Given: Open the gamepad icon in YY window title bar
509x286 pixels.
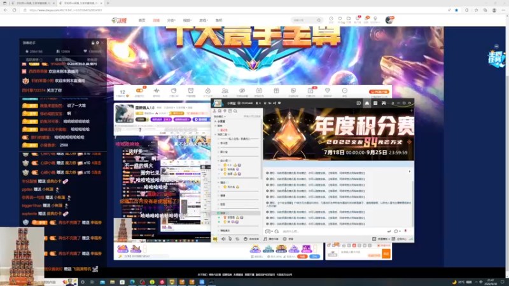Looking at the screenshot, I should 384,103.
